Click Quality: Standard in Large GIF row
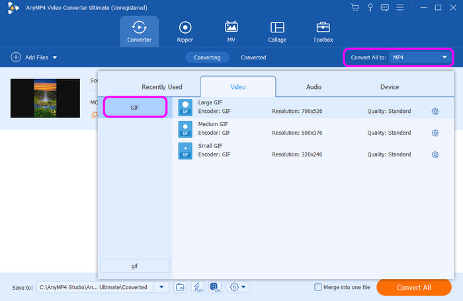This screenshot has width=463, height=301. (x=389, y=111)
